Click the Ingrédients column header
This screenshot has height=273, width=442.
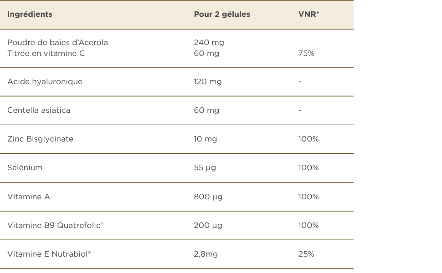[x=30, y=14]
